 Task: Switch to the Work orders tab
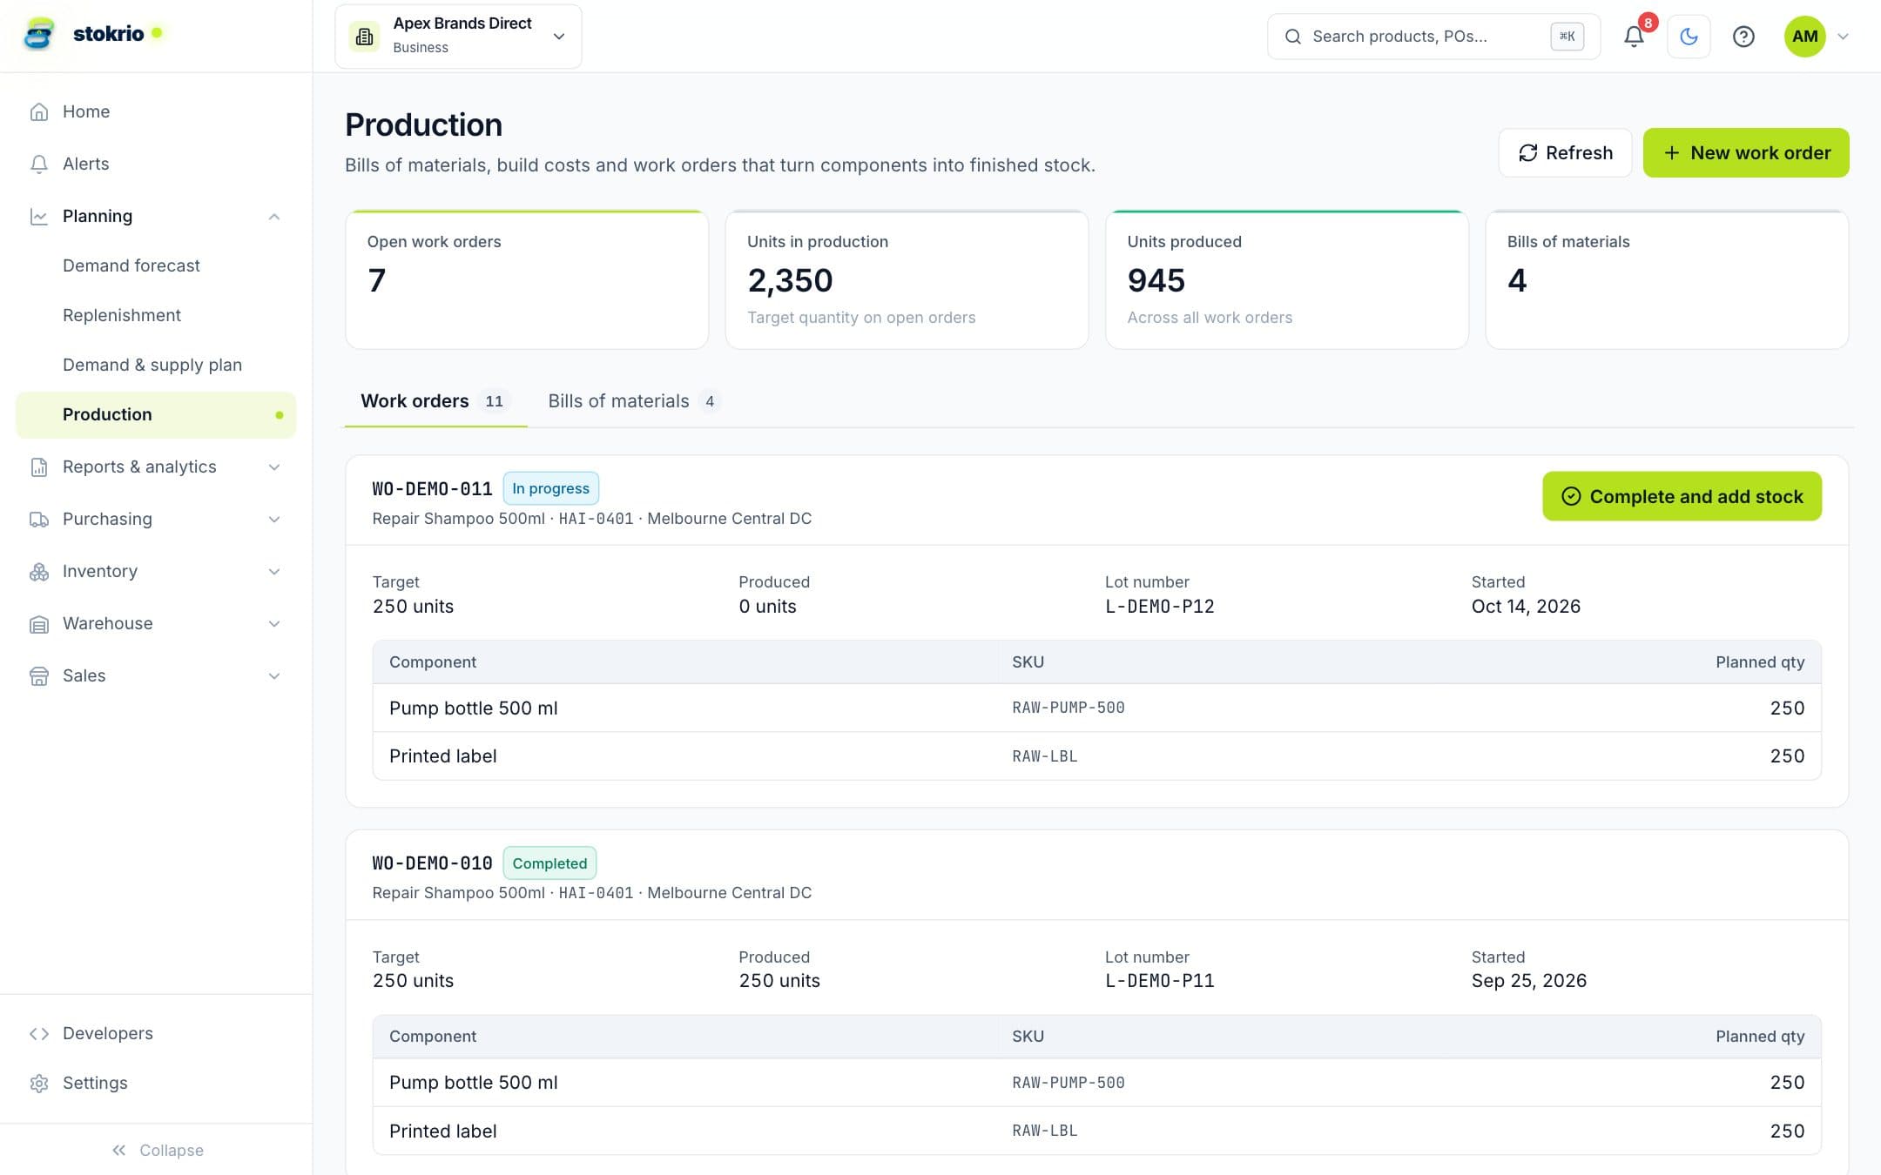pos(435,400)
